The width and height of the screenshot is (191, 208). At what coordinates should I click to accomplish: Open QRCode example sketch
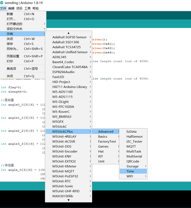tap(133, 161)
